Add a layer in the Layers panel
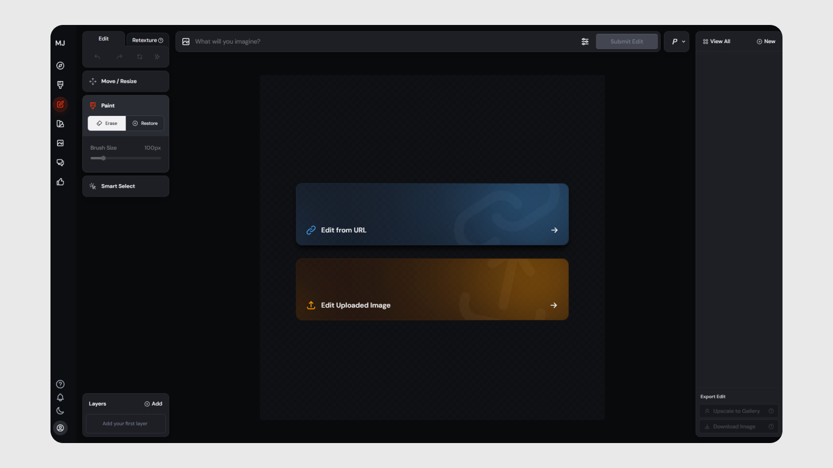The image size is (833, 468). 154,404
